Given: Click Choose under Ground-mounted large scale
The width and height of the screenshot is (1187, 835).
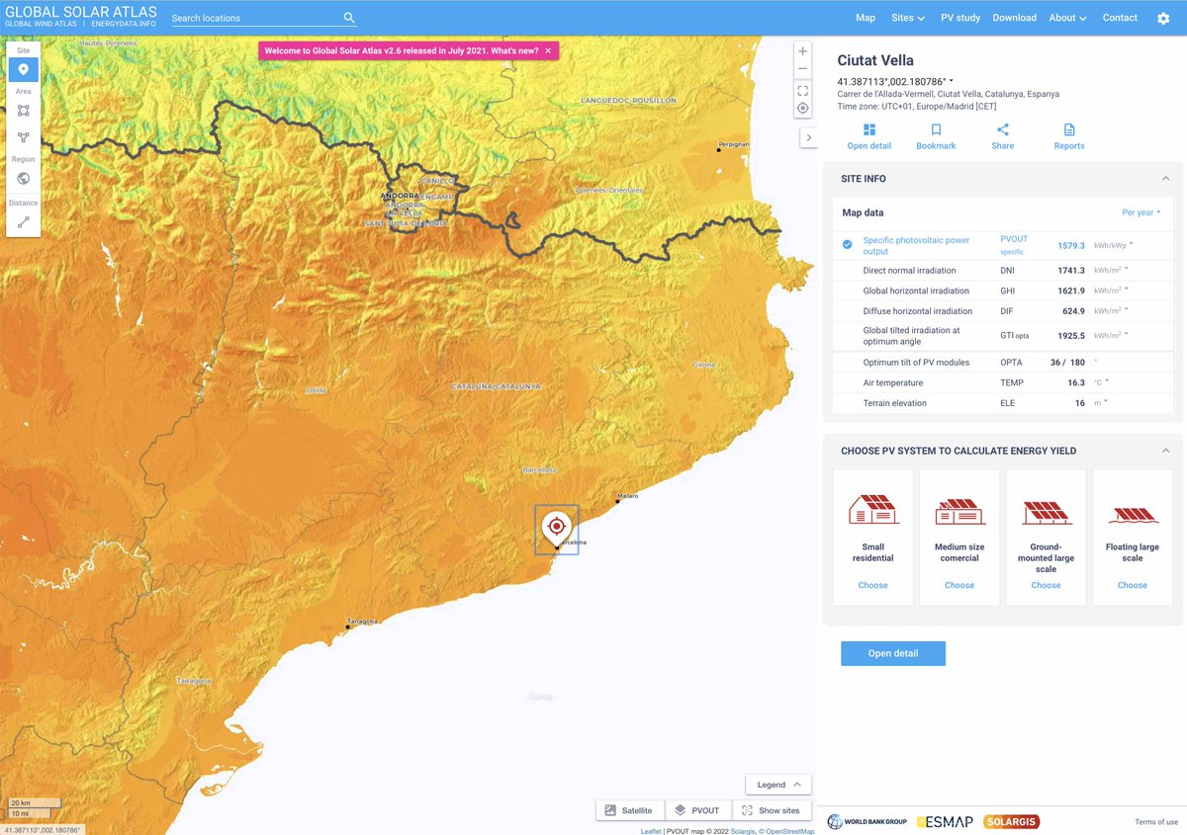Looking at the screenshot, I should (1047, 585).
